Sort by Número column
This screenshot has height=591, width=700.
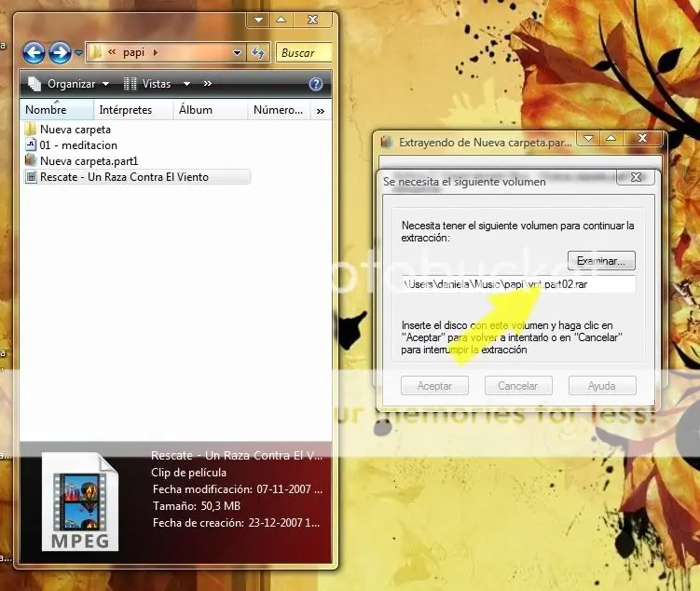pyautogui.click(x=279, y=110)
